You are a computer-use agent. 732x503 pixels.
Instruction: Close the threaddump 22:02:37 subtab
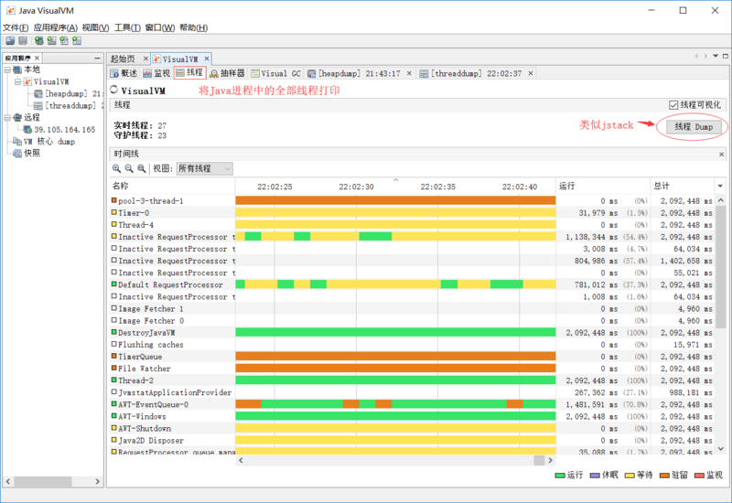[531, 73]
